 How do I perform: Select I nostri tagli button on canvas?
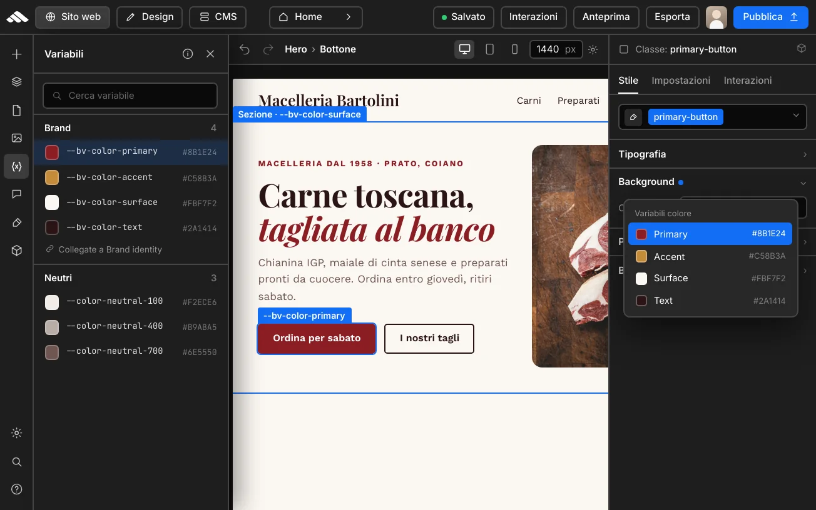(429, 338)
